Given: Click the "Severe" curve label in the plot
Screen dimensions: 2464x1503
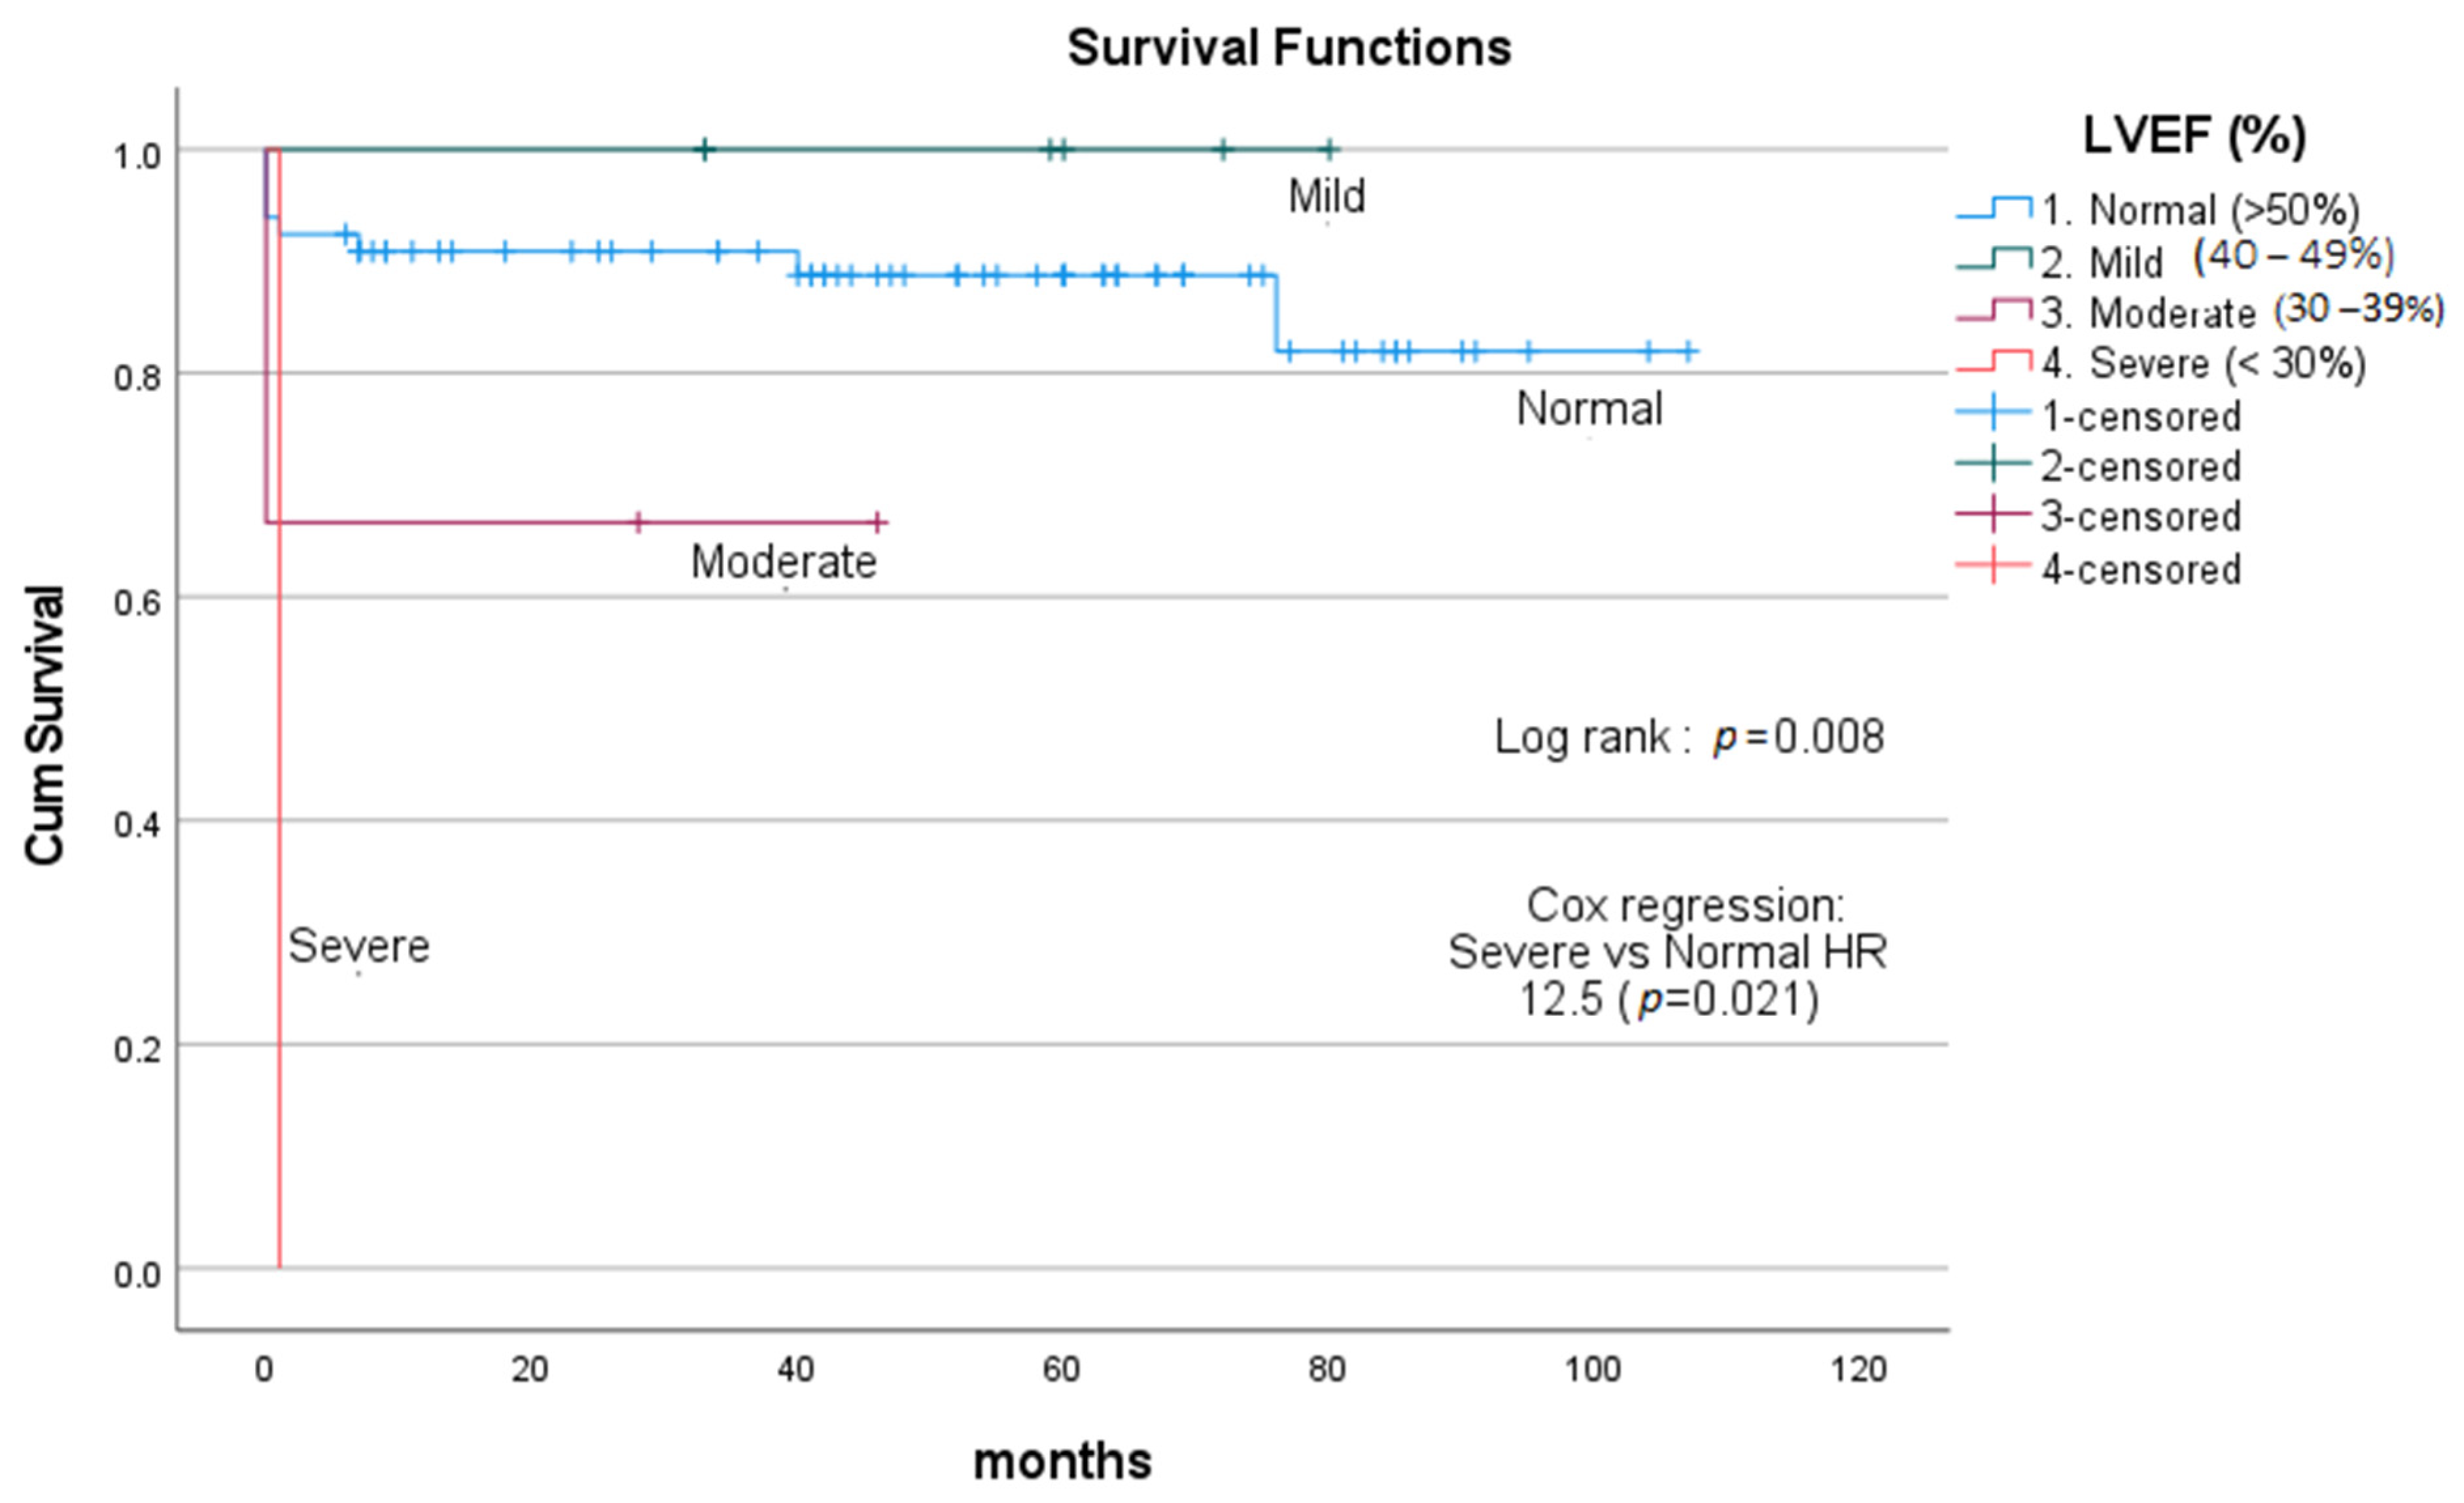Looking at the screenshot, I should coord(359,945).
